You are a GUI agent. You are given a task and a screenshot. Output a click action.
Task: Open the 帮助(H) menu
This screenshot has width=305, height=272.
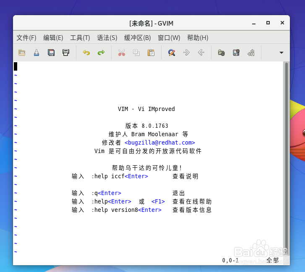click(198, 38)
